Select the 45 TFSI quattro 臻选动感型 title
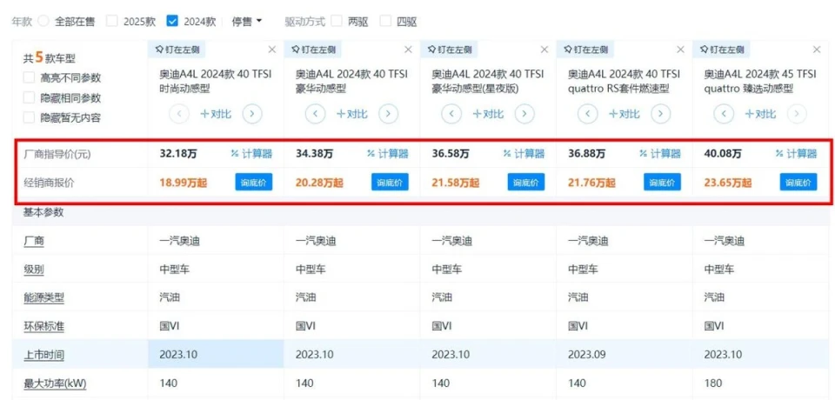The width and height of the screenshot is (835, 400). coord(760,82)
